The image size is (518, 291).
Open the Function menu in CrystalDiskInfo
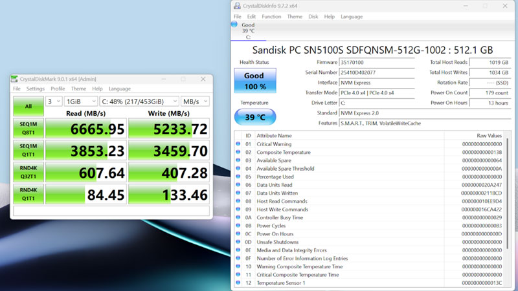point(271,16)
